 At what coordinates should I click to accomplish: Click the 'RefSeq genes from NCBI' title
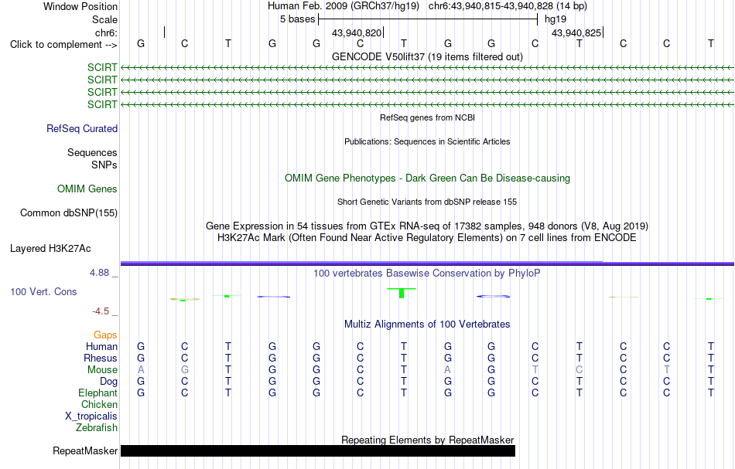pyautogui.click(x=427, y=117)
